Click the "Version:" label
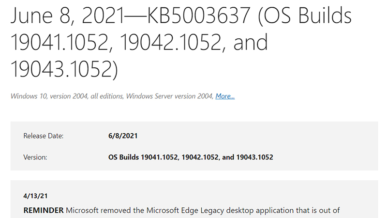 tap(36, 157)
